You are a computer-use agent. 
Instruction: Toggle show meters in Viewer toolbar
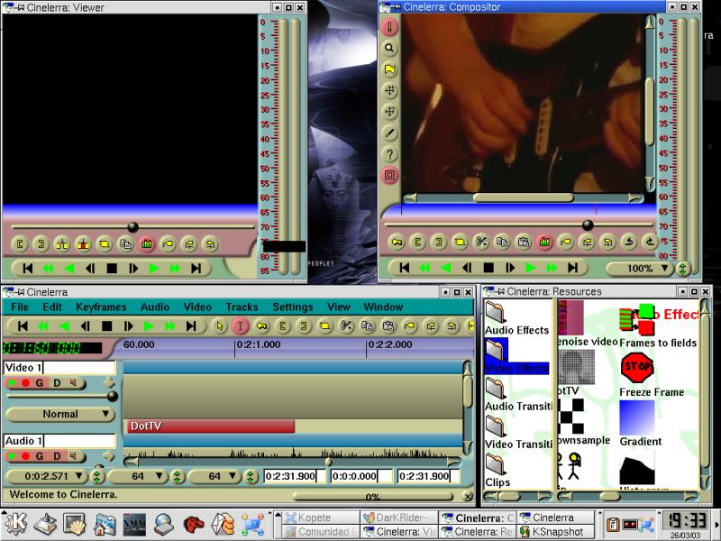coord(147,243)
